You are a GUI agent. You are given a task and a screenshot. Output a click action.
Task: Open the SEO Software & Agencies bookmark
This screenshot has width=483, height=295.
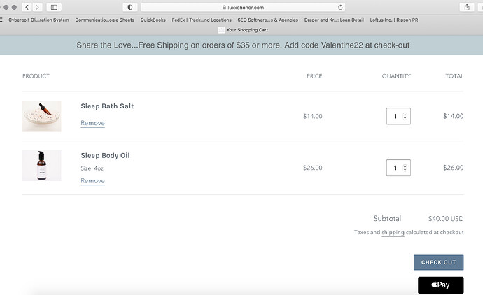[267, 20]
